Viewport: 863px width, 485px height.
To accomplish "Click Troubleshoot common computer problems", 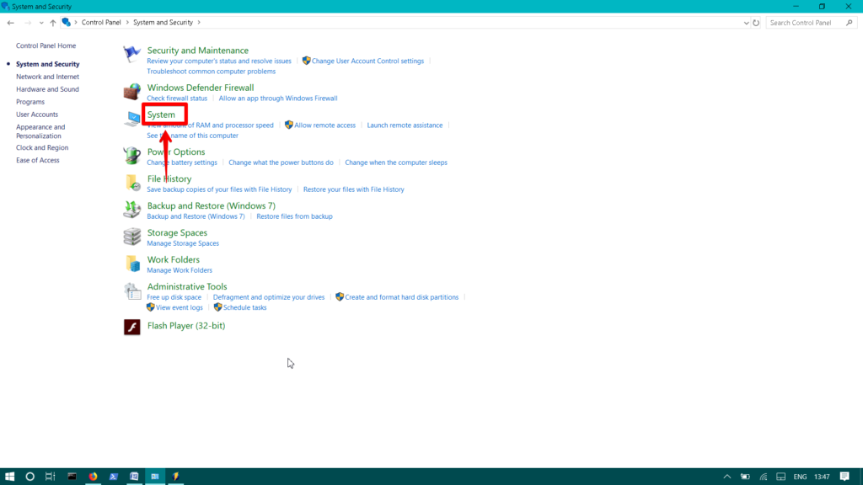I will [212, 72].
